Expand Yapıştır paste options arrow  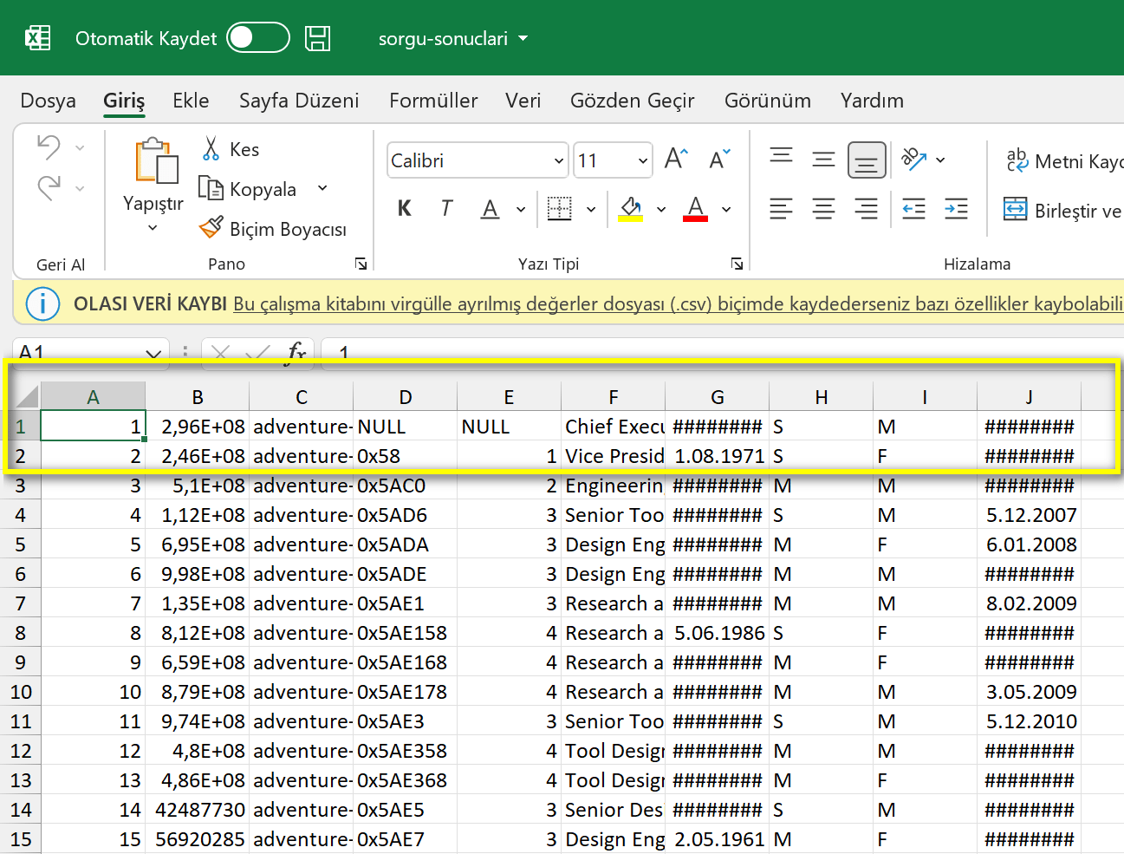[153, 228]
